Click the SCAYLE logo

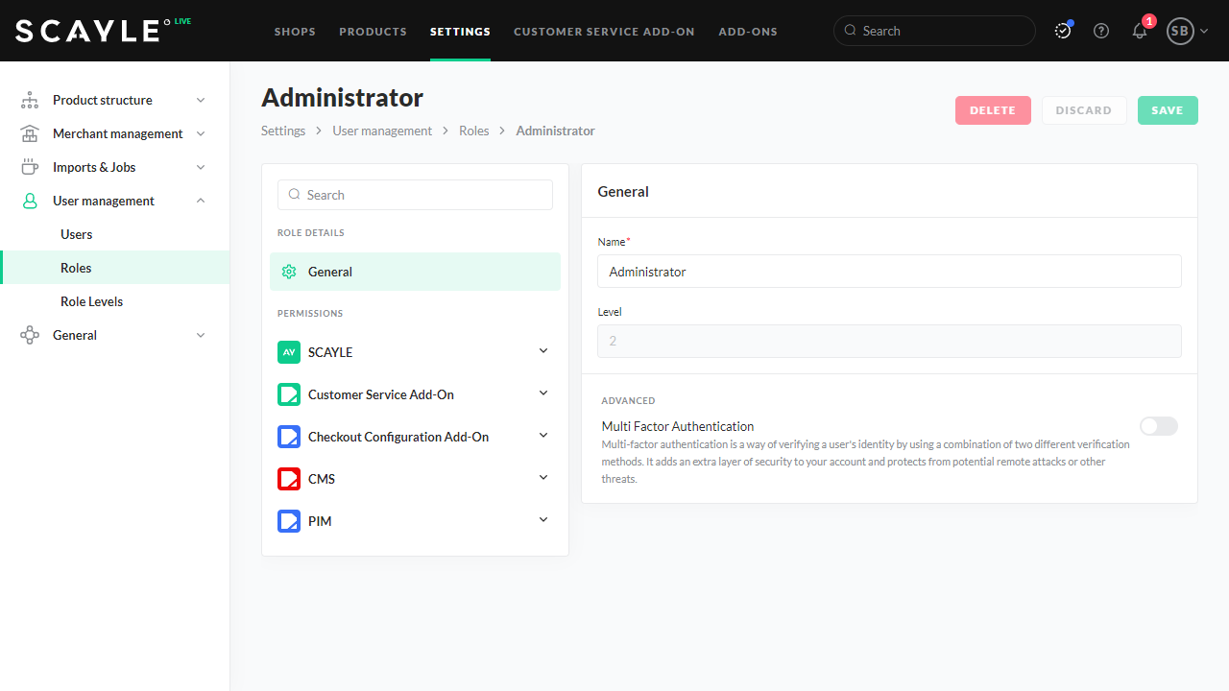point(87,31)
